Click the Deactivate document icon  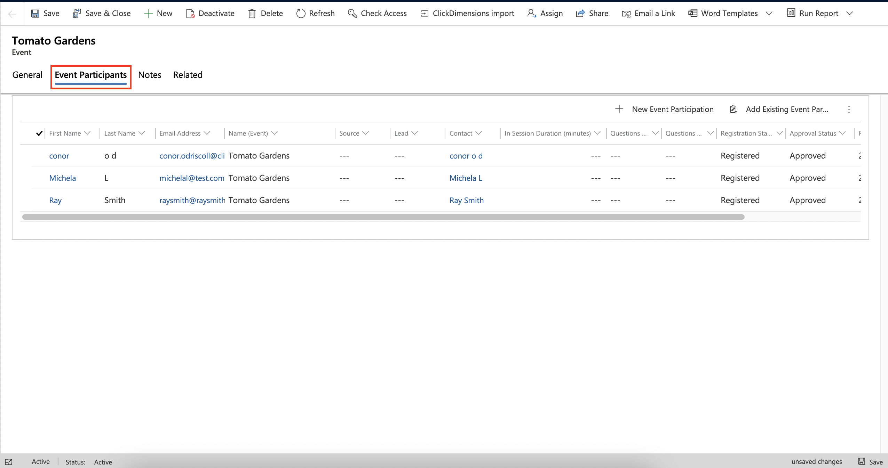point(190,14)
